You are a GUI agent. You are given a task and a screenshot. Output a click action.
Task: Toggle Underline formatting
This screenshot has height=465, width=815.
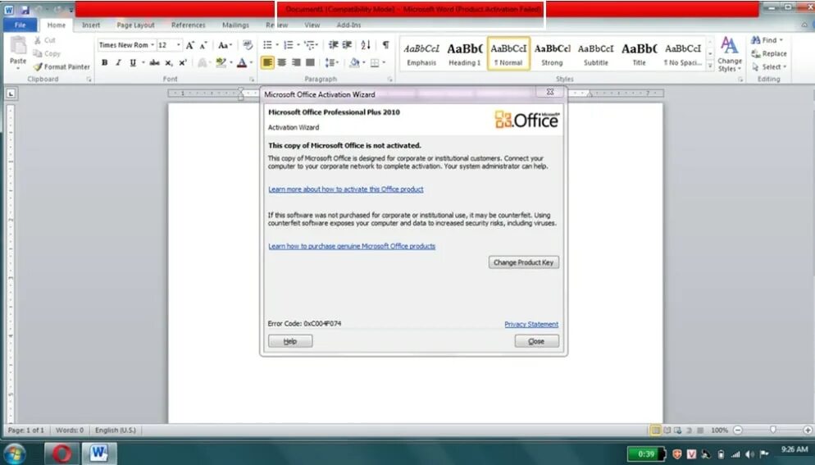133,62
